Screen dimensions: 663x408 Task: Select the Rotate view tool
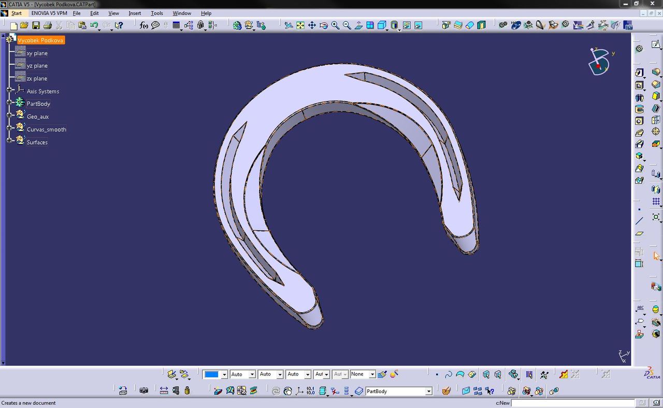pos(324,25)
